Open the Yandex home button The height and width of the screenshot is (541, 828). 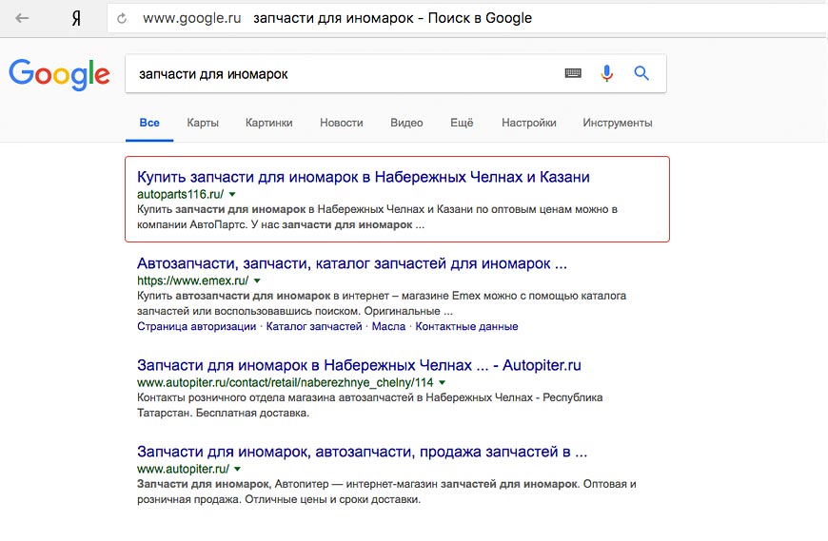click(x=76, y=18)
